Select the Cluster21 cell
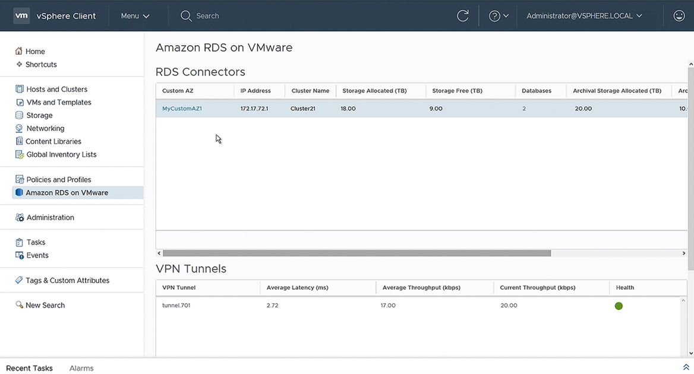This screenshot has width=694, height=374. [x=303, y=108]
